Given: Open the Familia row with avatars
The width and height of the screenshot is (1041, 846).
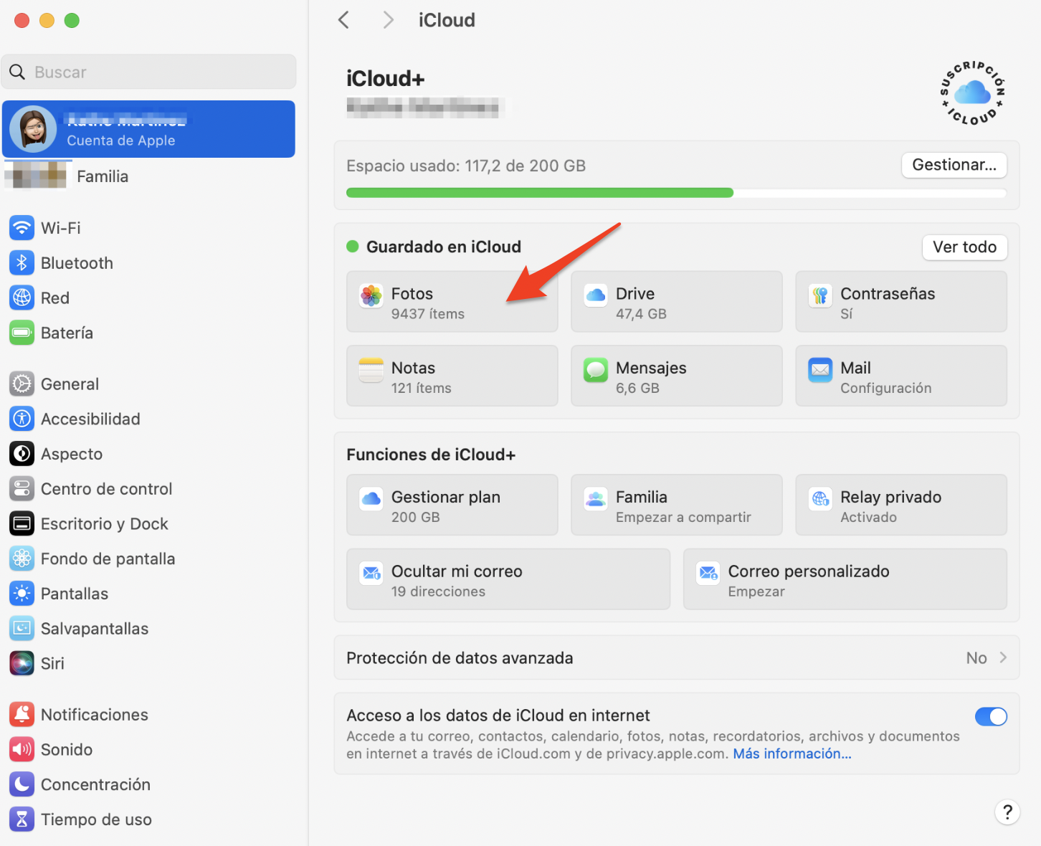Looking at the screenshot, I should pyautogui.click(x=149, y=176).
